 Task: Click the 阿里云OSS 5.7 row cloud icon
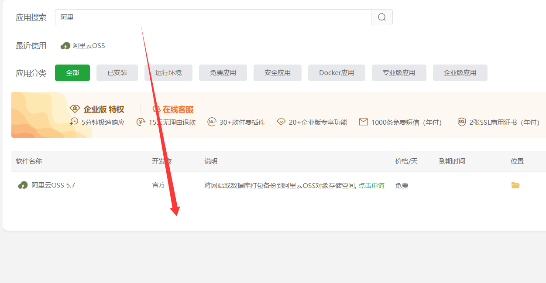(x=23, y=185)
